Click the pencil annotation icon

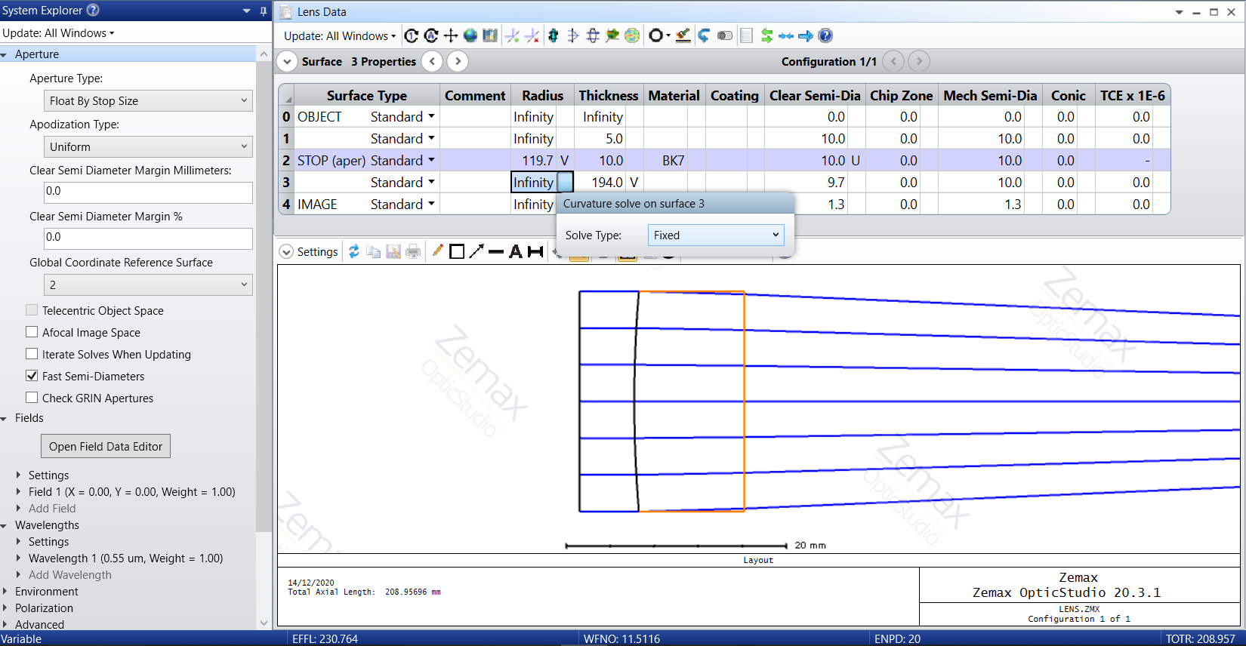click(x=437, y=252)
